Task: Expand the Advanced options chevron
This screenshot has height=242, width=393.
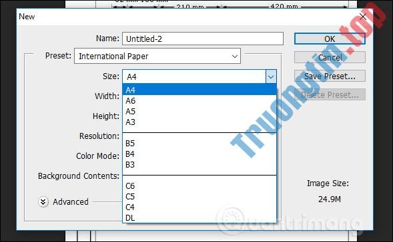Action: (43, 202)
